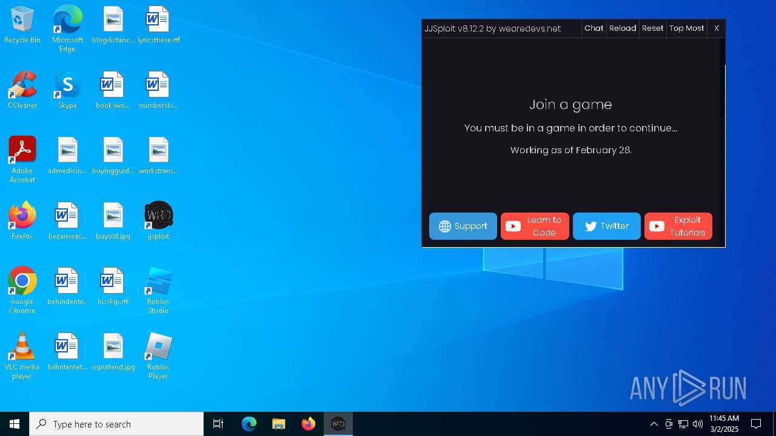This screenshot has width=776, height=436.
Task: Click Reload in the JJSploit title bar
Action: (623, 28)
